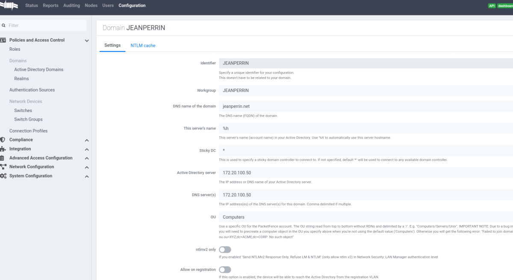
Task: Click the Network Devices sidebar heading
Action: coord(26,101)
